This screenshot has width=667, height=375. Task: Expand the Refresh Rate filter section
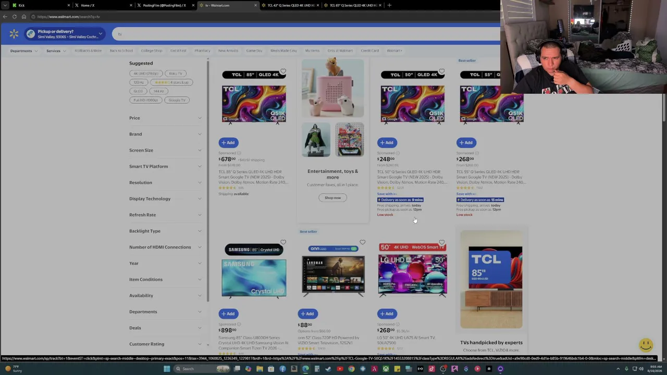click(x=165, y=215)
